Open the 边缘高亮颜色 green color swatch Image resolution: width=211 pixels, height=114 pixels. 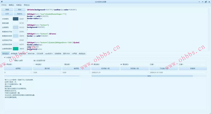pyautogui.click(x=15, y=49)
